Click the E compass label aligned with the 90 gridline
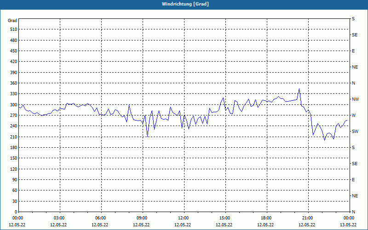The height and width of the screenshot is (230, 368). pyautogui.click(x=353, y=180)
